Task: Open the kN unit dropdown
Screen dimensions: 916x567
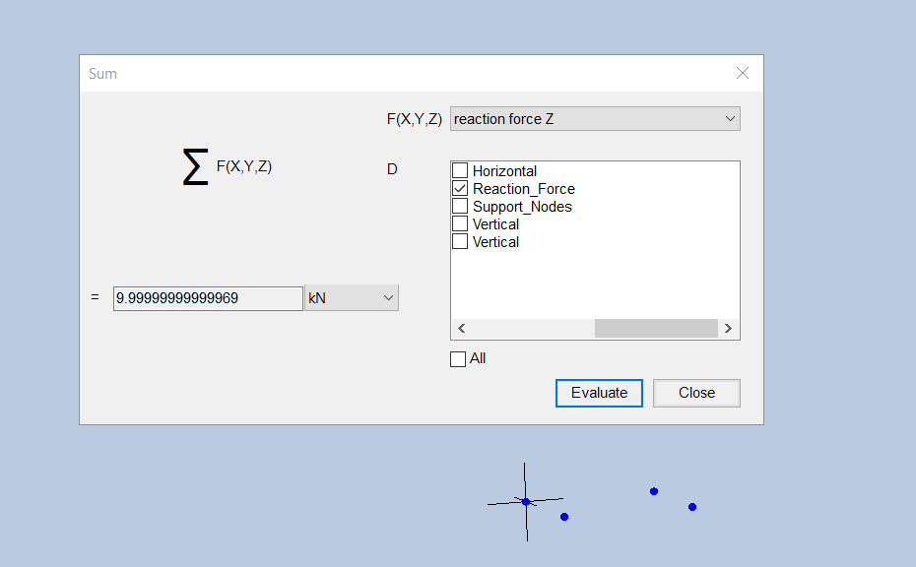Action: pyautogui.click(x=352, y=298)
